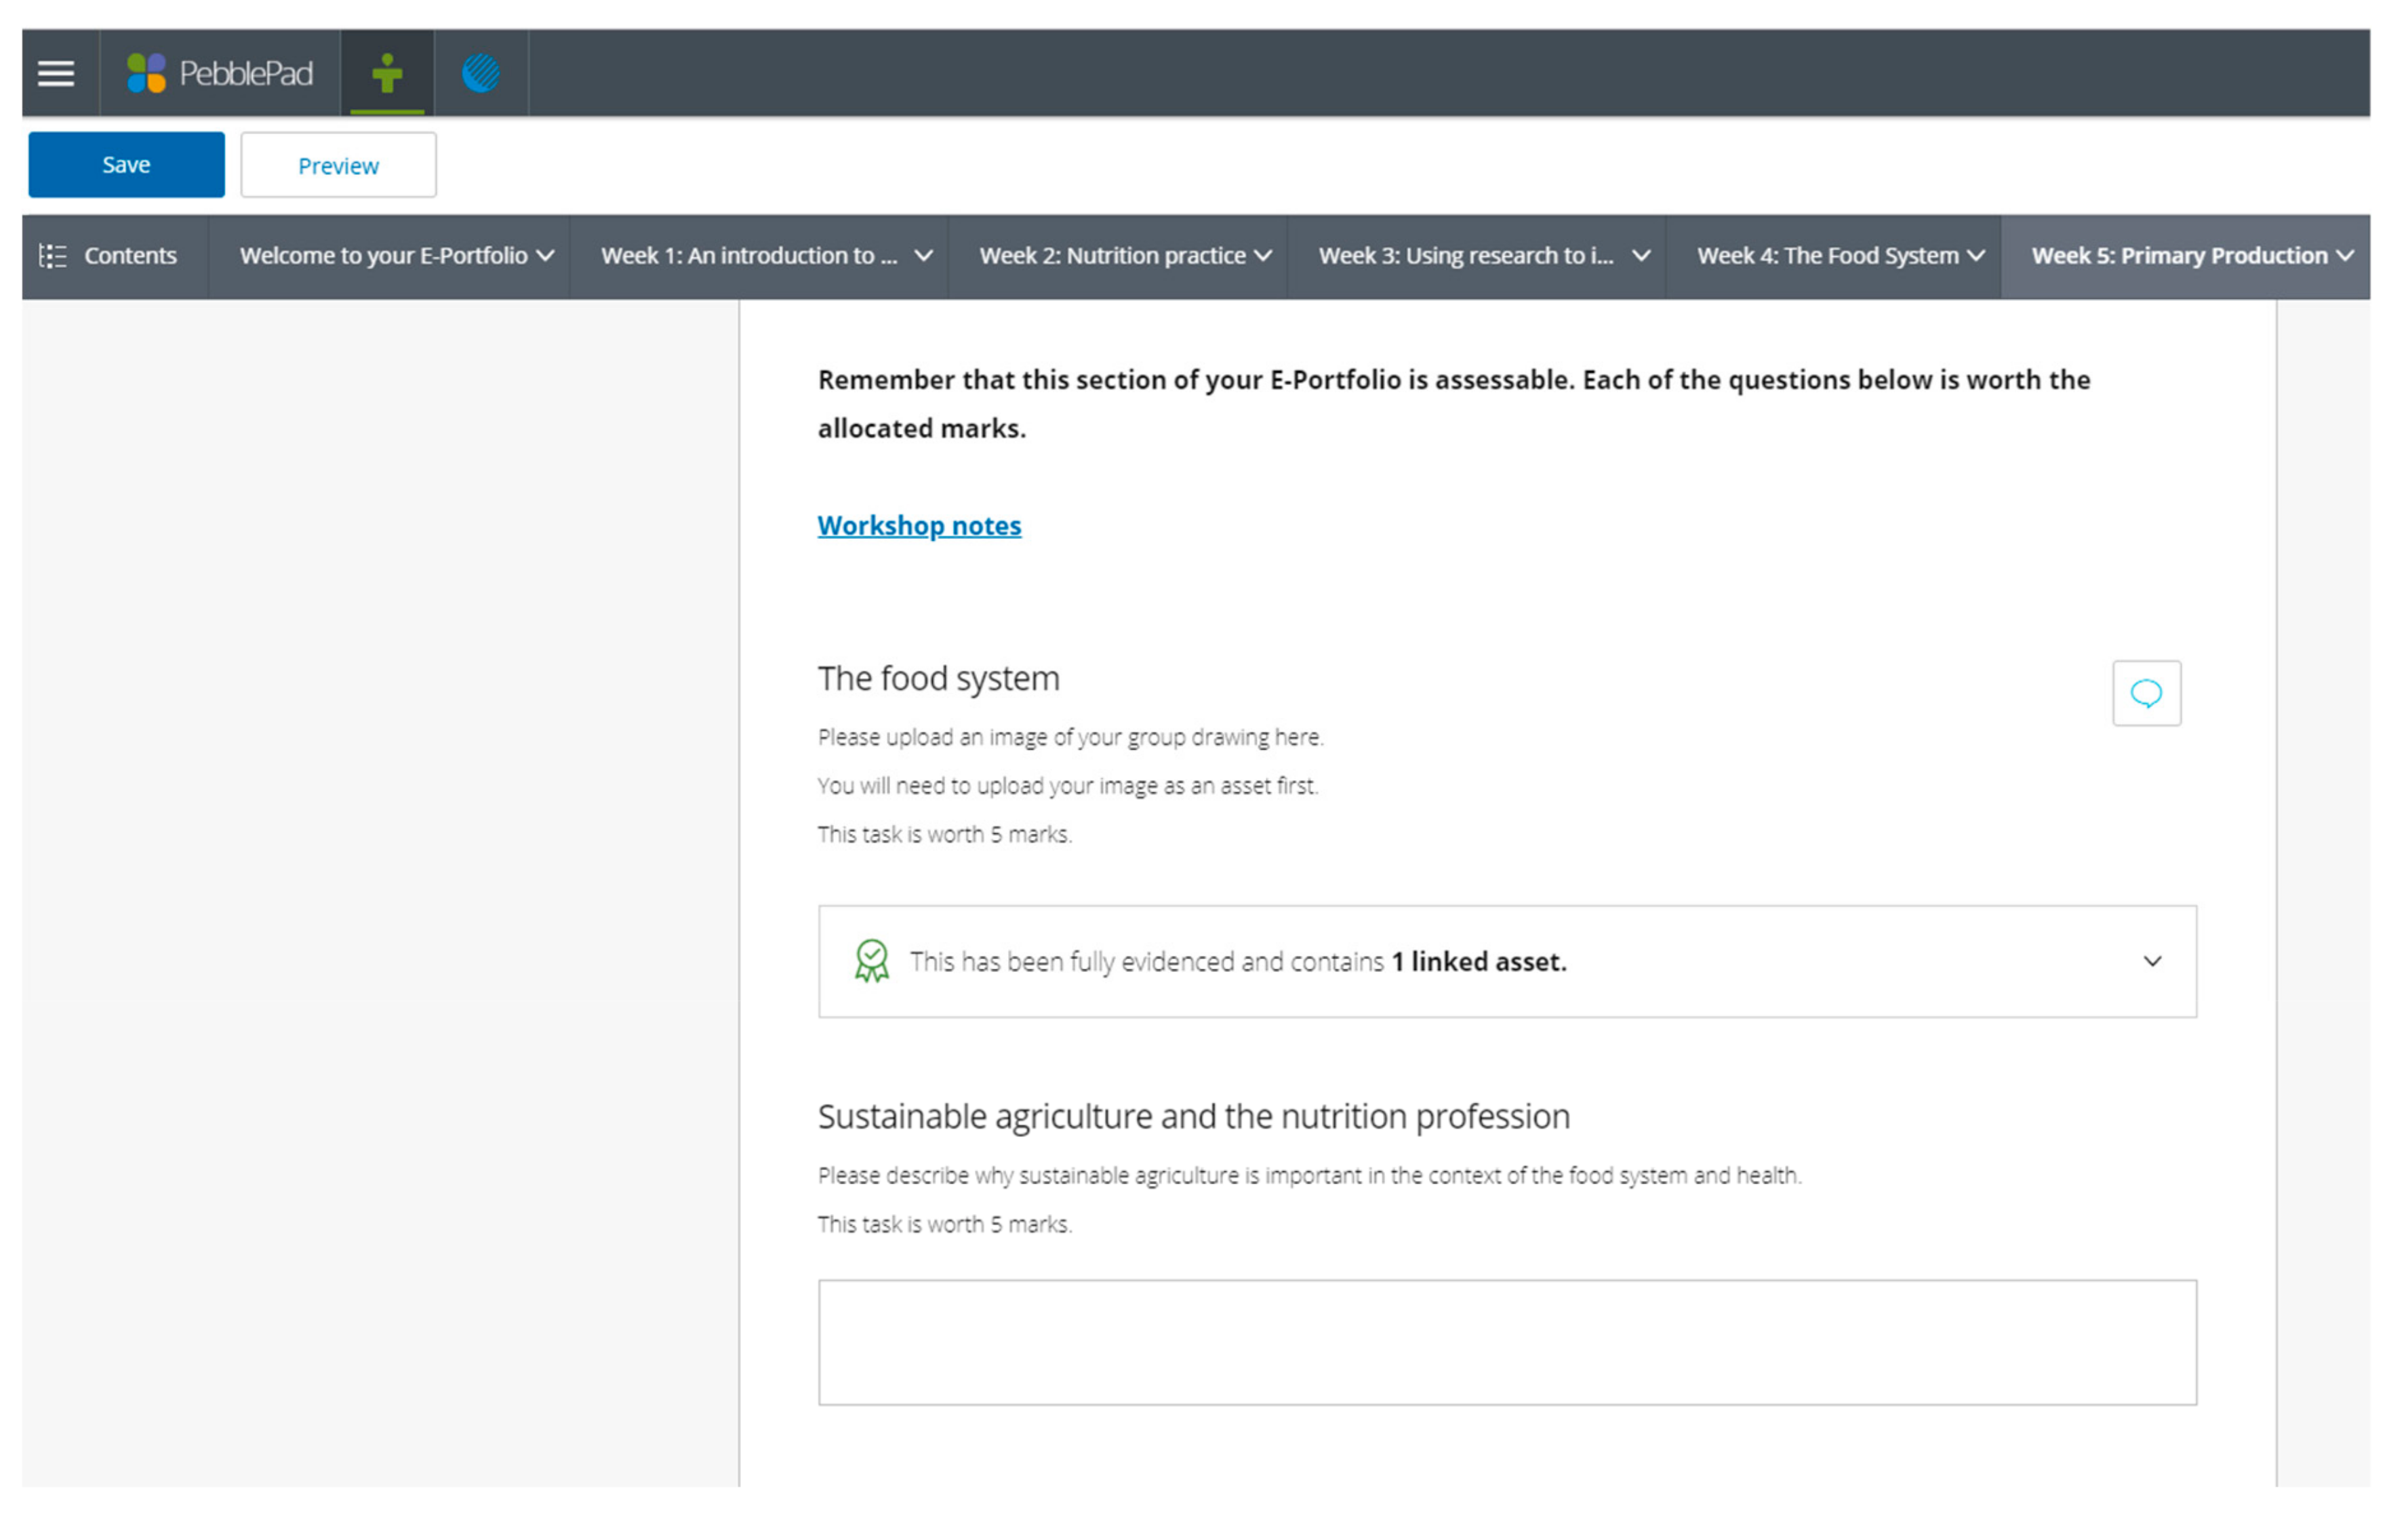
Task: Click the Preview button
Action: pos(338,165)
